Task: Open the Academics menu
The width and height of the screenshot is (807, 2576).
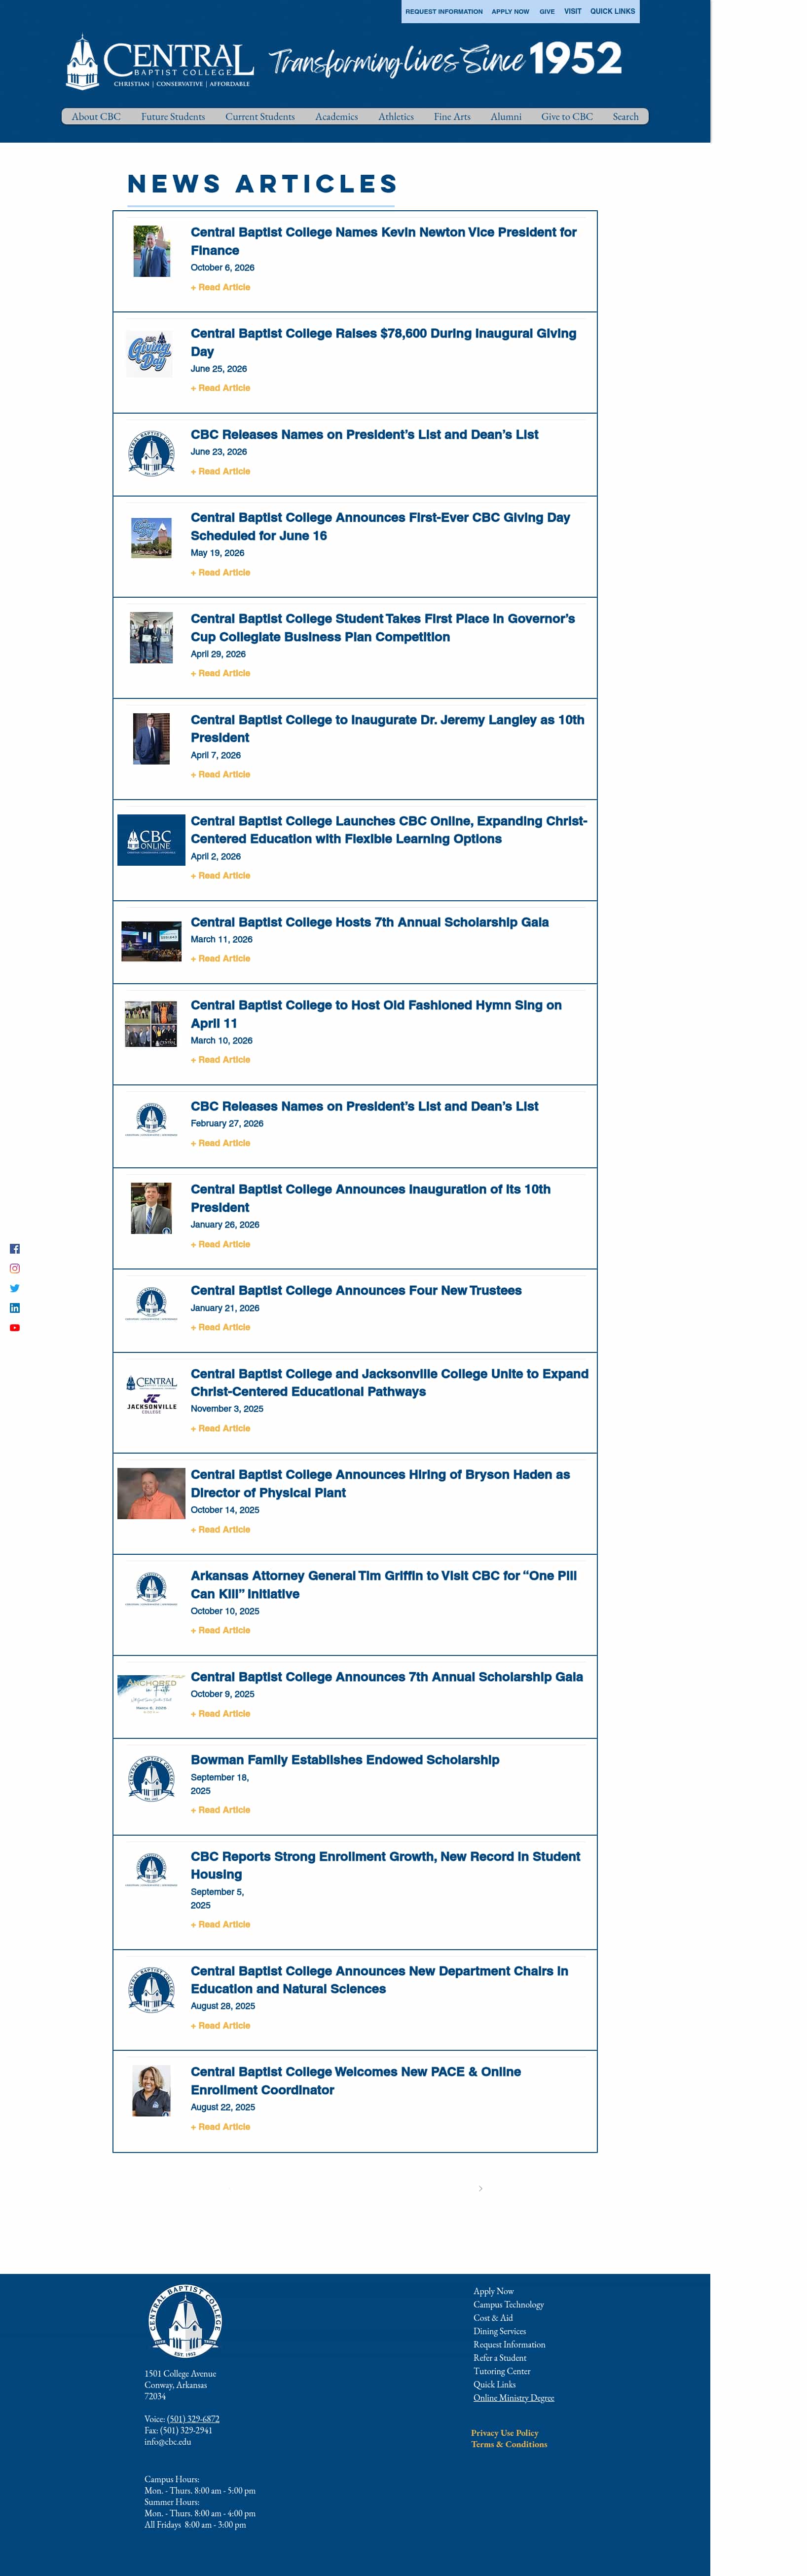Action: 337,117
